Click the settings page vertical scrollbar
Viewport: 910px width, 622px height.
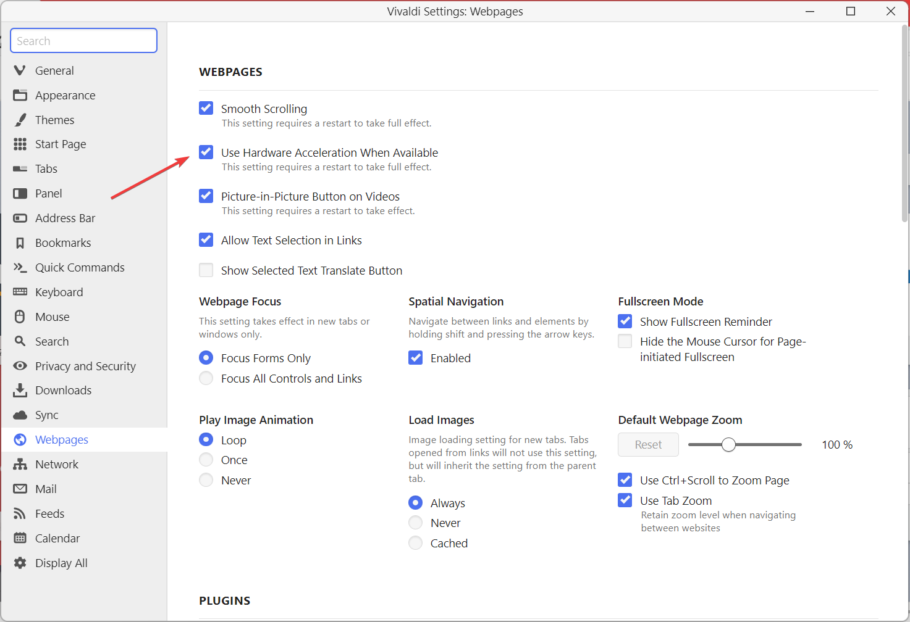(905, 123)
